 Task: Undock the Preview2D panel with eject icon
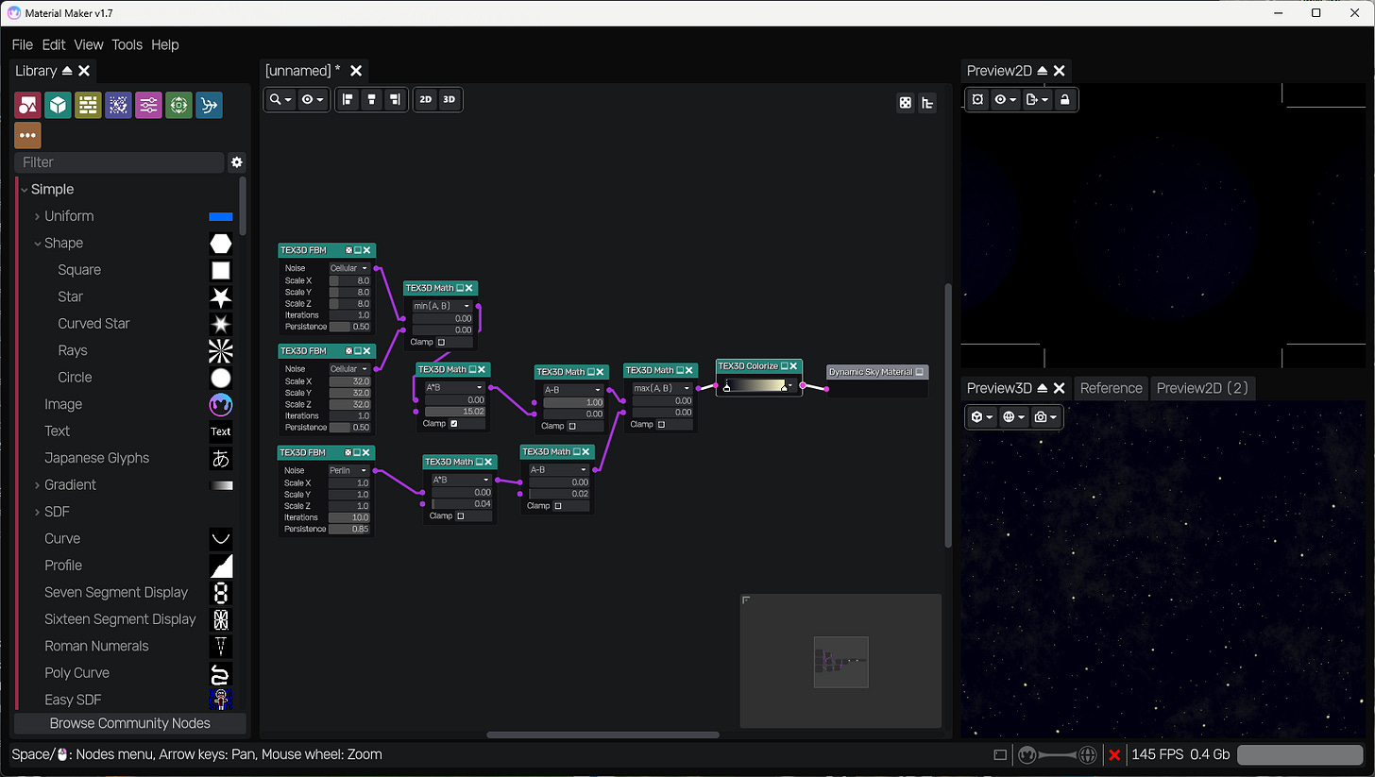(1043, 71)
